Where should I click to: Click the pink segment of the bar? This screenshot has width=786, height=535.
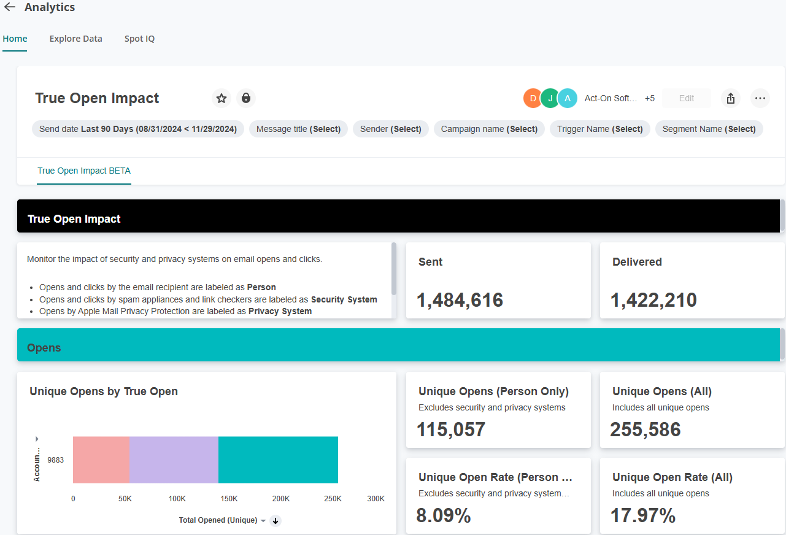[101, 460]
